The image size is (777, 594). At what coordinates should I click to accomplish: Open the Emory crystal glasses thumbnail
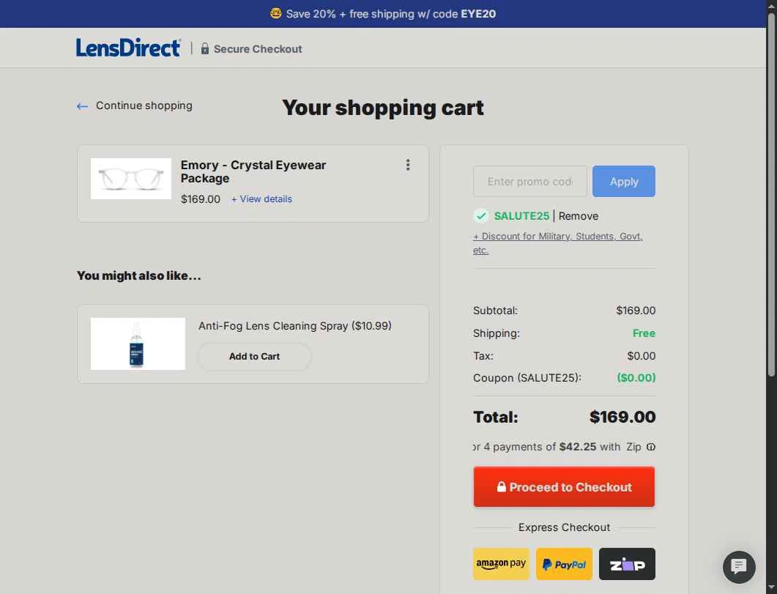coord(131,179)
